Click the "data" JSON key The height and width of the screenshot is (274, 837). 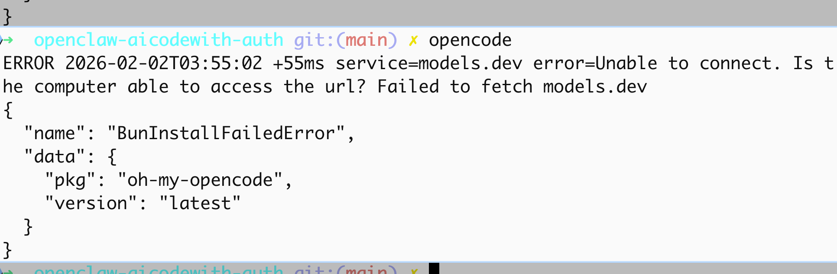click(55, 157)
